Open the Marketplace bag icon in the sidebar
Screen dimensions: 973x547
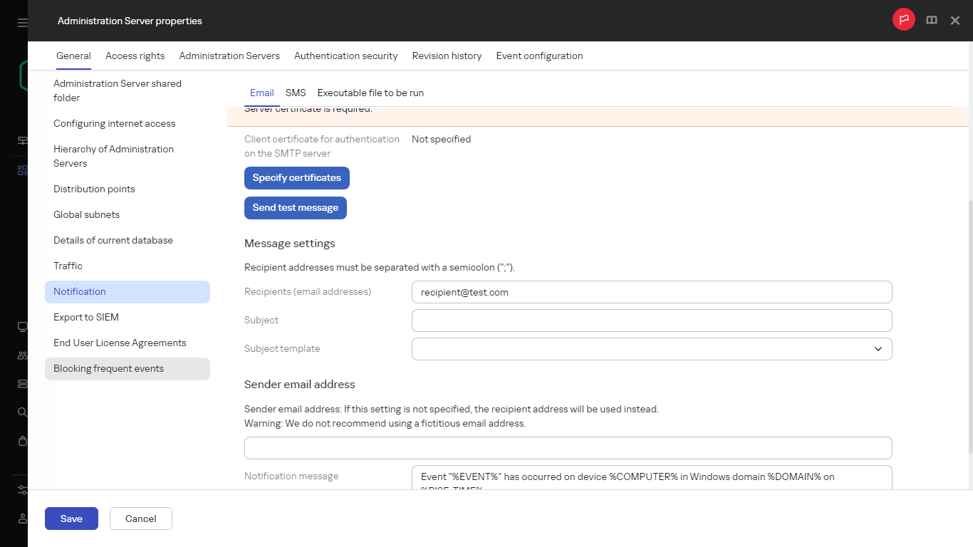point(22,440)
